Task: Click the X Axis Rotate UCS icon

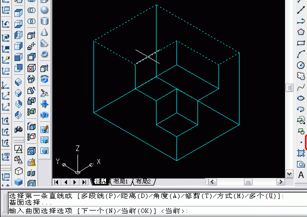Action: [5, 121]
